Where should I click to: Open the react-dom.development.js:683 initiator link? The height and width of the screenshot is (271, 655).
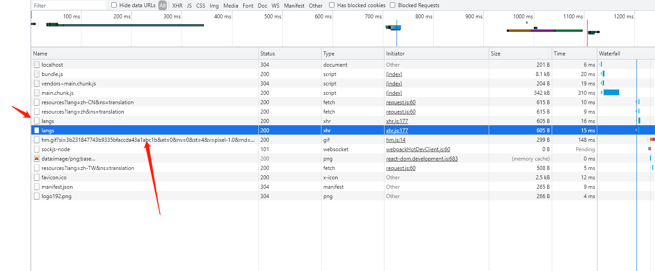click(x=422, y=159)
